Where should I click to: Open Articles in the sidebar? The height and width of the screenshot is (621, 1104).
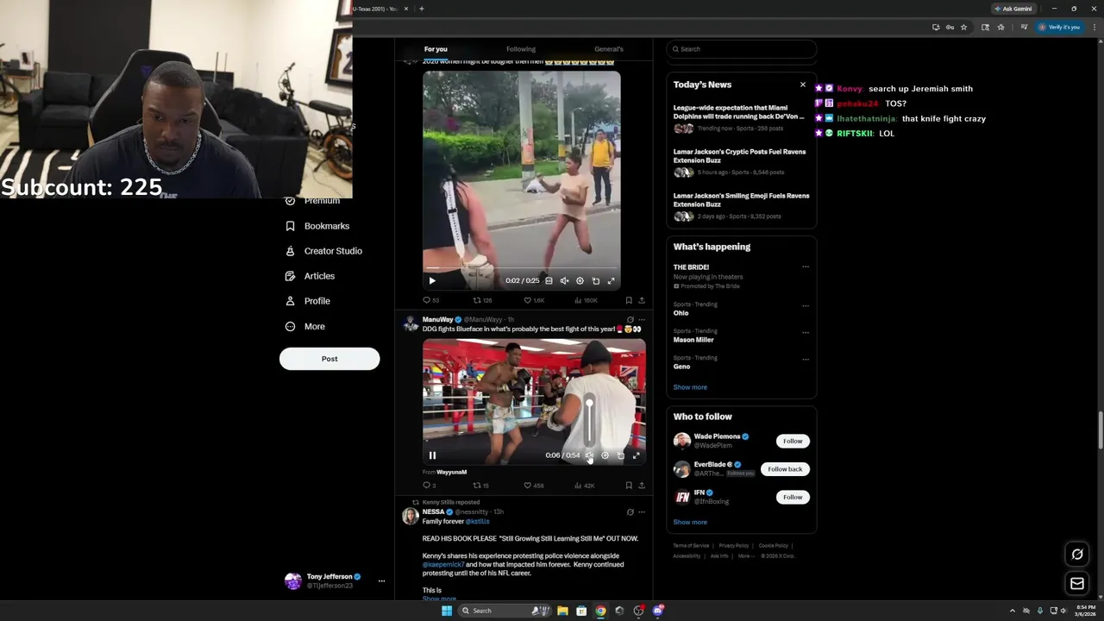click(310, 276)
